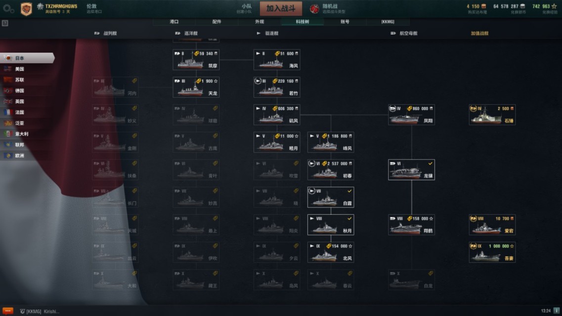
Task: Open the 外观 tab
Action: [259, 22]
